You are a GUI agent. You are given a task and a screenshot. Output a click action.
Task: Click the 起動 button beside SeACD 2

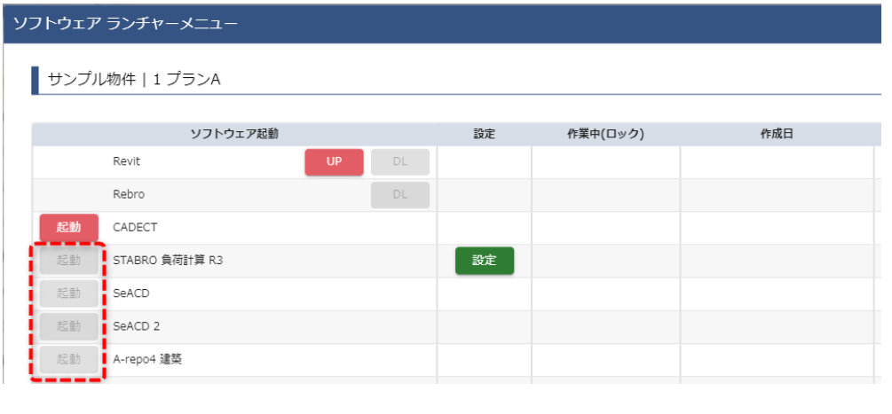tap(68, 326)
